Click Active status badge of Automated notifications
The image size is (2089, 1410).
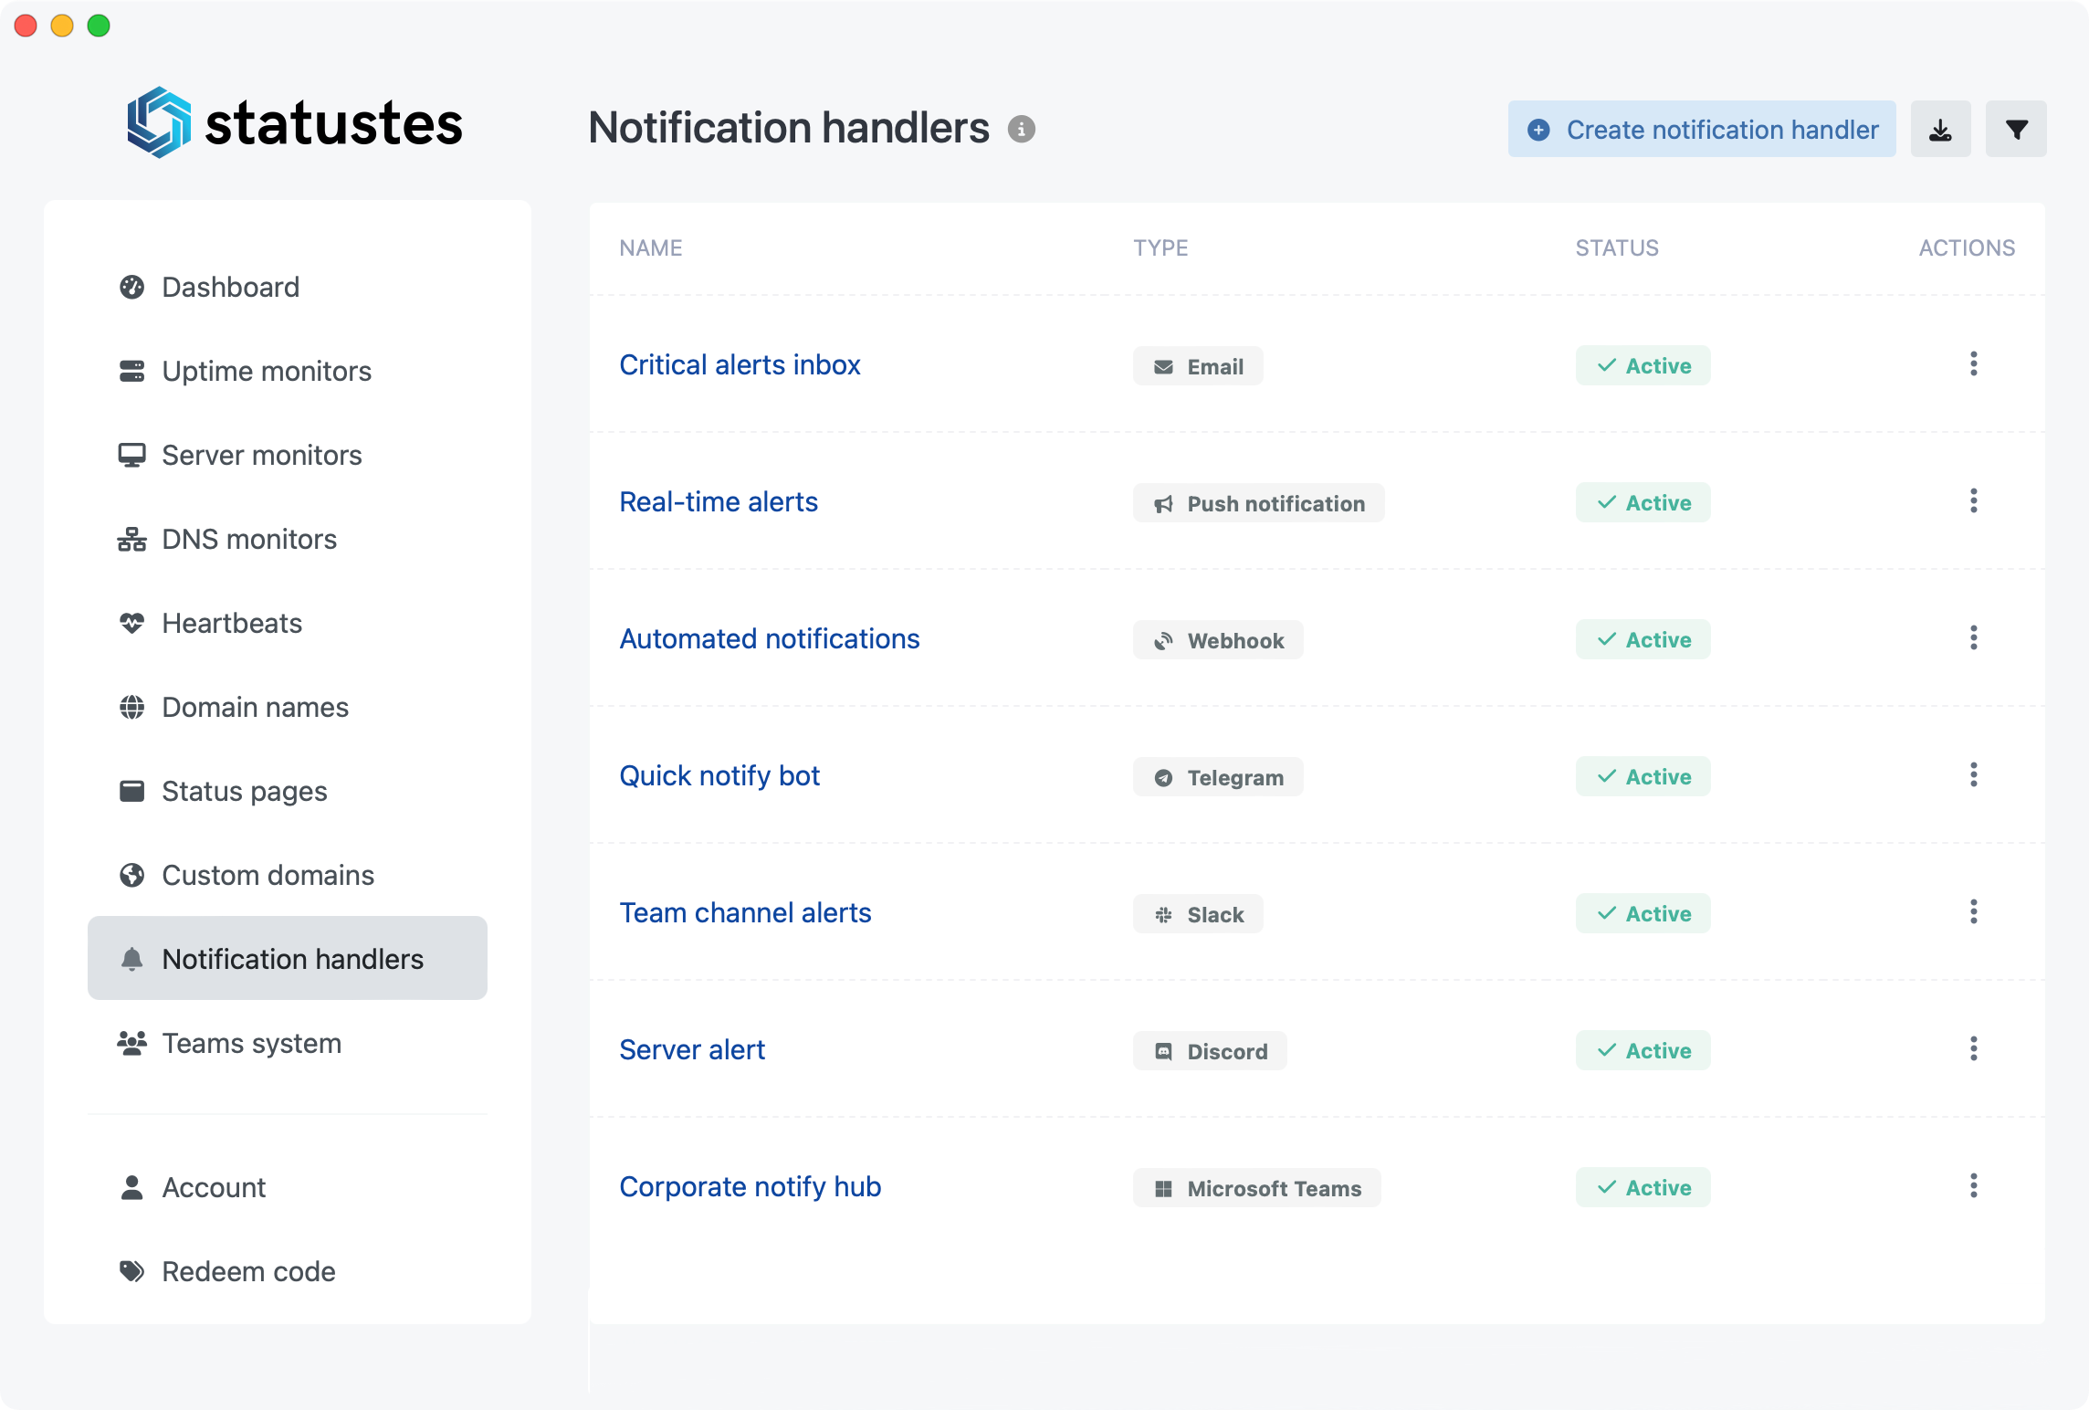tap(1643, 640)
